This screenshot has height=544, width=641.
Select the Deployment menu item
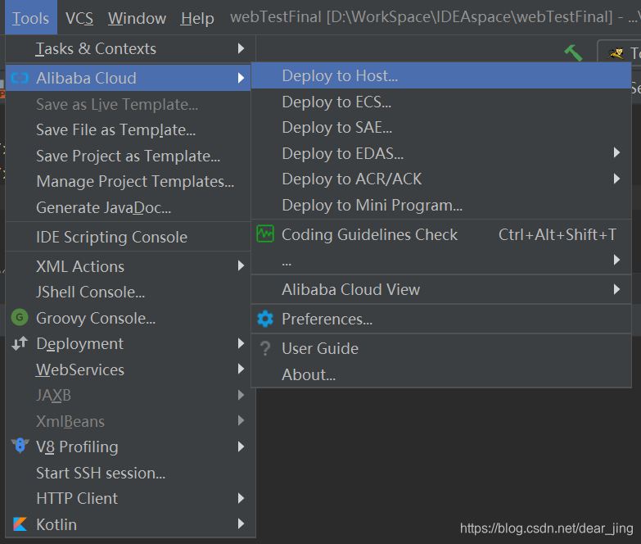pyautogui.click(x=129, y=343)
